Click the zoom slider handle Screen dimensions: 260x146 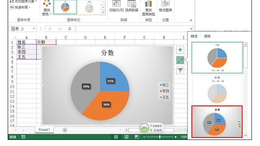point(160,137)
